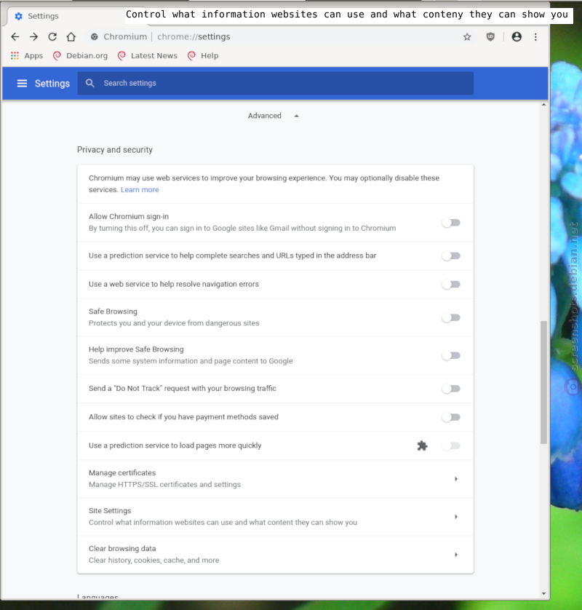This screenshot has height=610, width=582.
Task: Open Clear browsing data arrow
Action: tap(456, 555)
